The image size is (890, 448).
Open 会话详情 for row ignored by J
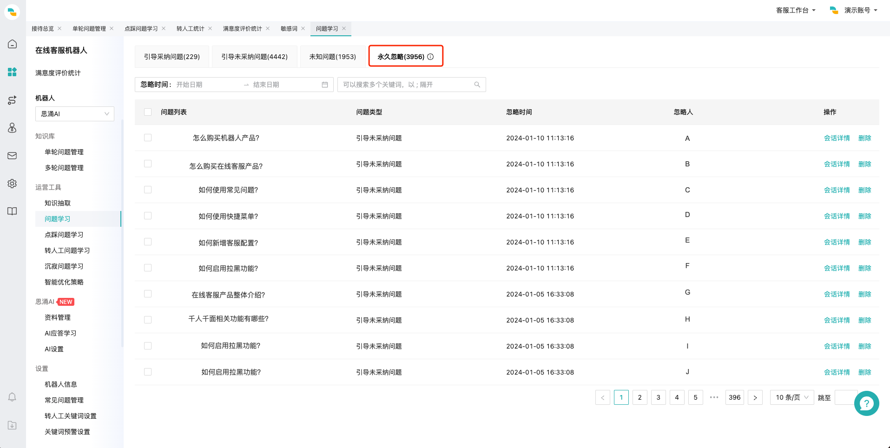(x=837, y=372)
